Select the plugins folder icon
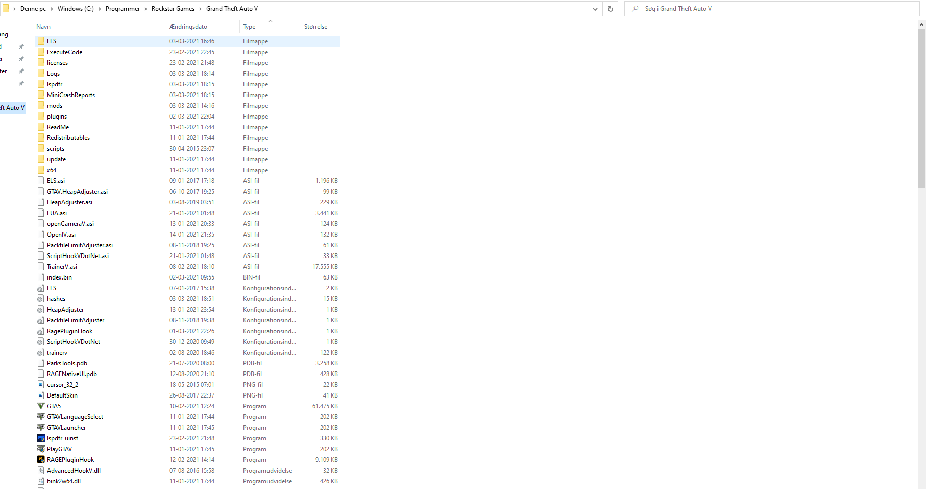The height and width of the screenshot is (489, 926). 41,116
